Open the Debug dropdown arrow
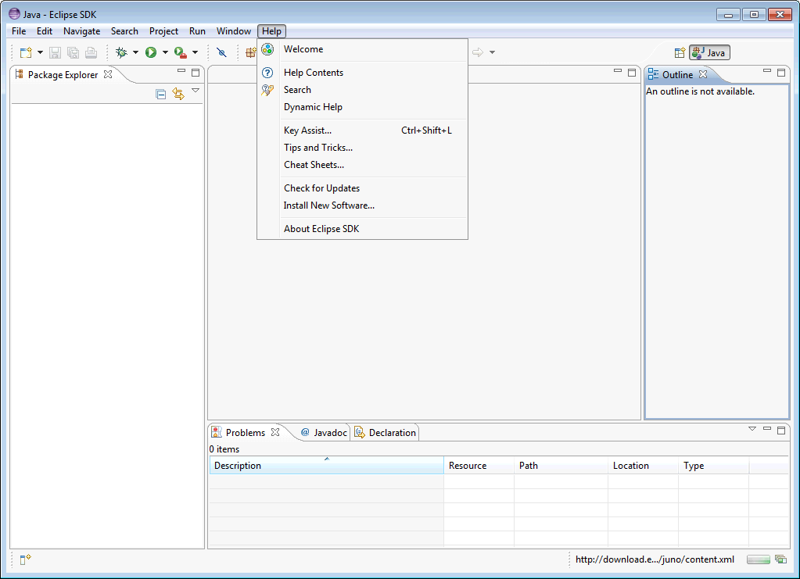 [x=135, y=52]
